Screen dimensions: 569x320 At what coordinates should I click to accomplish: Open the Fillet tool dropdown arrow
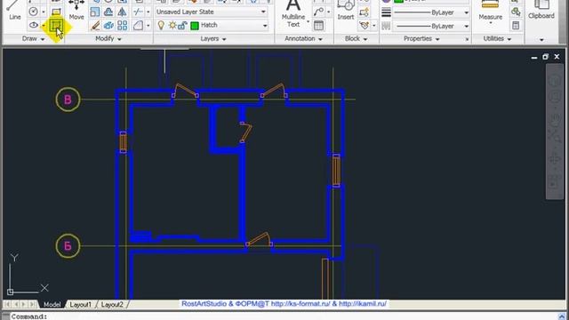[148, 26]
